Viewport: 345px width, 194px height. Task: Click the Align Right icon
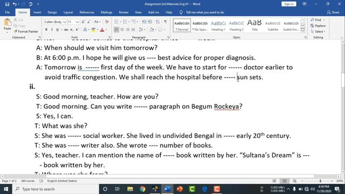click(128, 30)
